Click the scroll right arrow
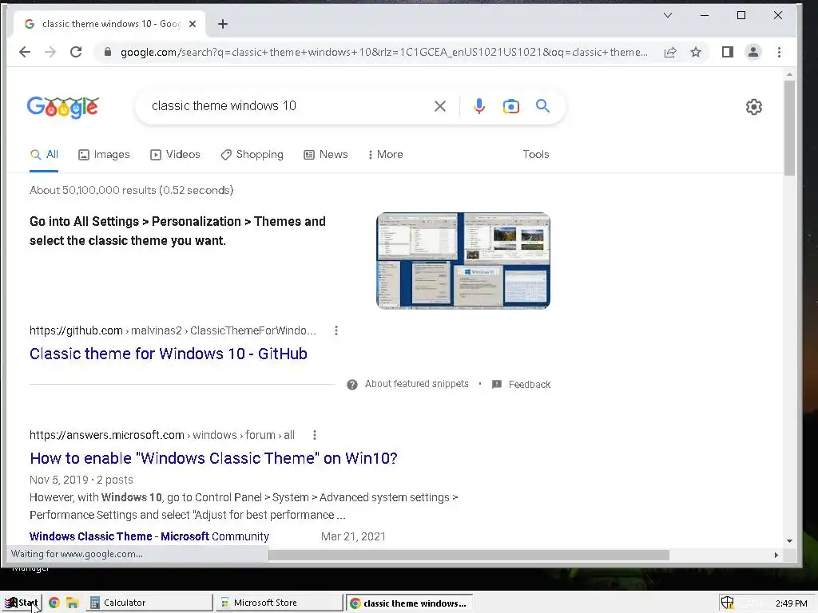 (x=776, y=556)
